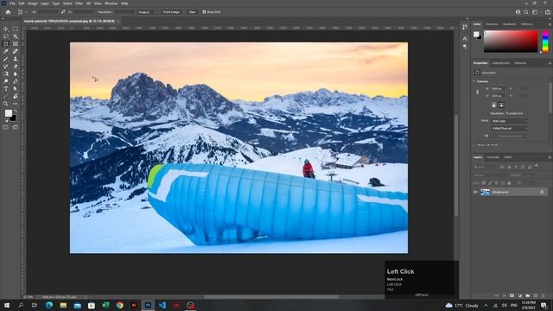The image size is (553, 311).
Task: Switch to the Adjustments tab
Action: (501, 63)
